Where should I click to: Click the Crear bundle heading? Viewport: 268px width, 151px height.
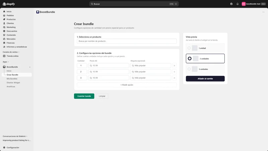click(x=84, y=24)
